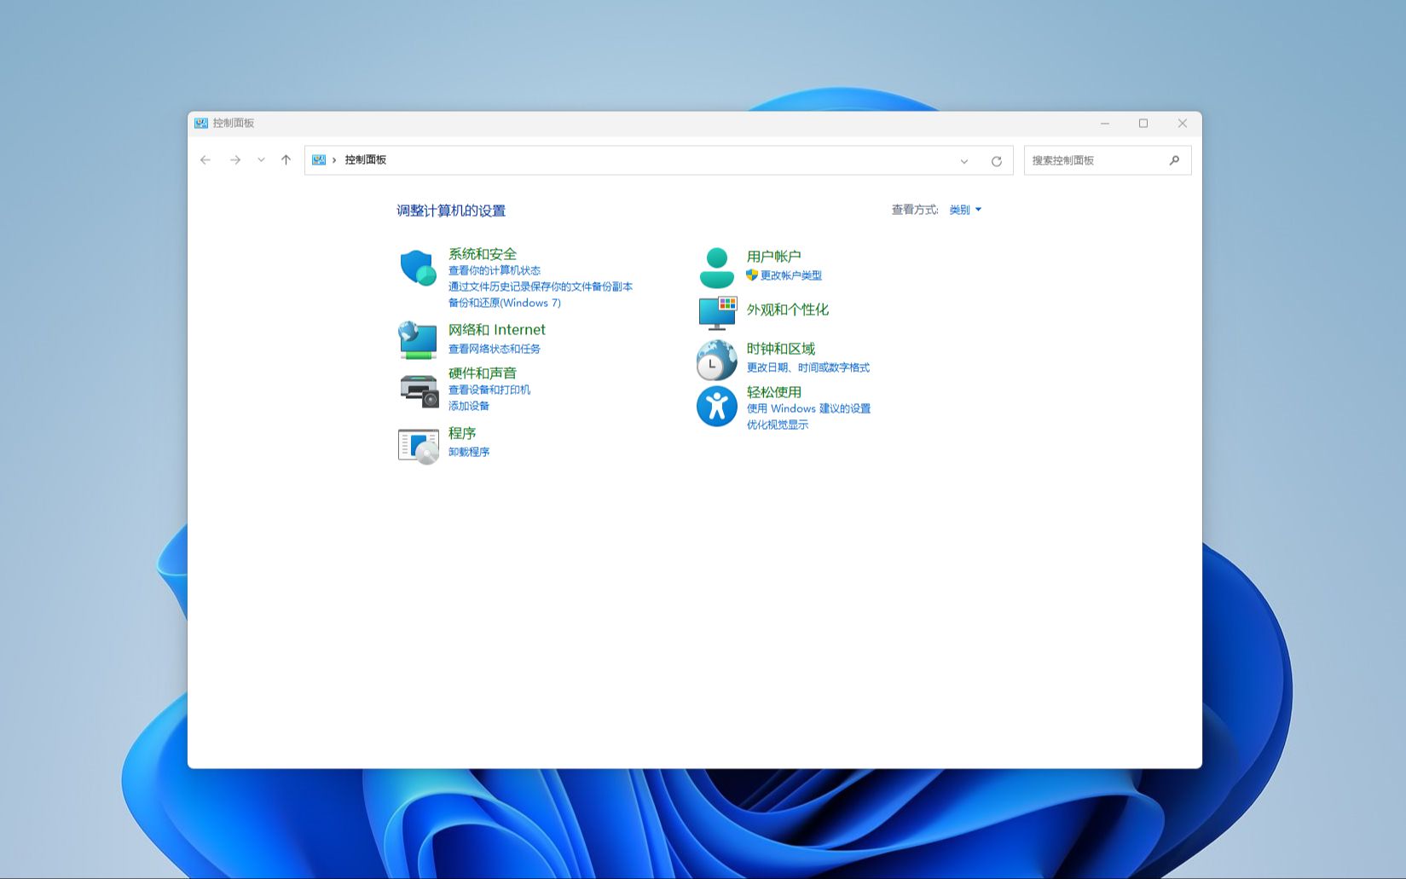The width and height of the screenshot is (1406, 879).
Task: Click the 优化视觉显示 link
Action: (x=778, y=425)
